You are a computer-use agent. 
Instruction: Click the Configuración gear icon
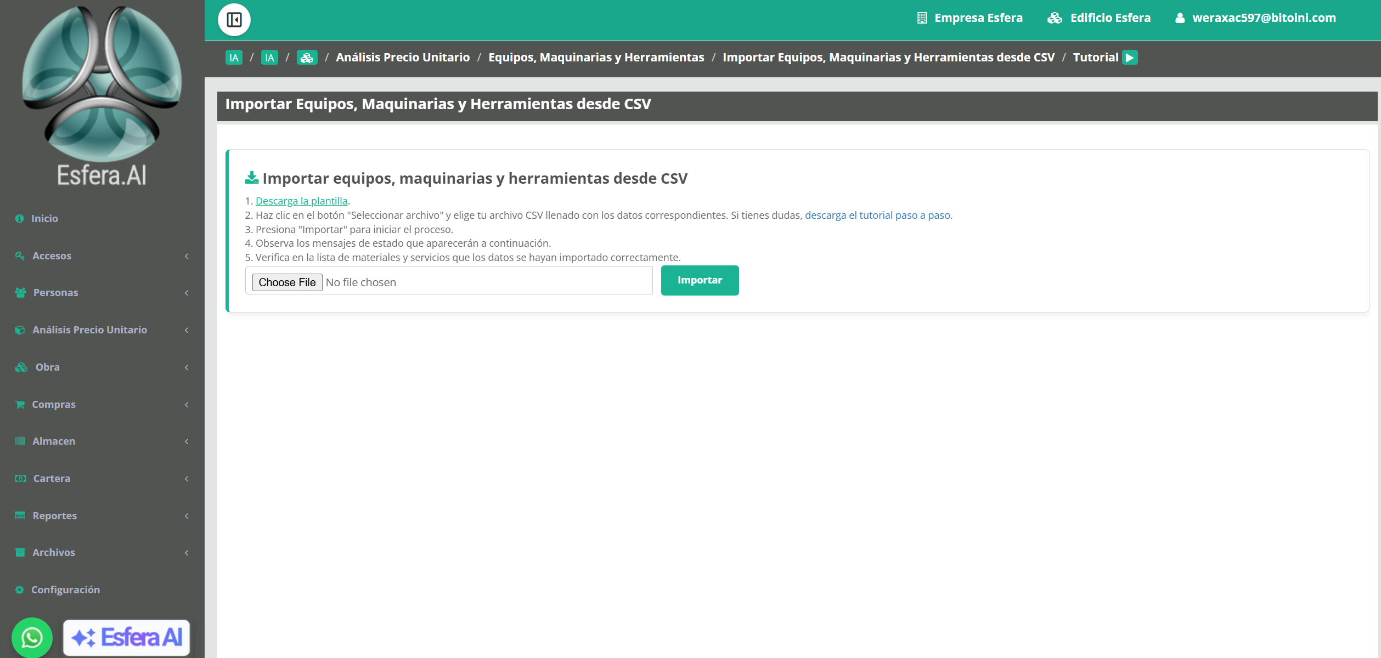[x=20, y=589]
